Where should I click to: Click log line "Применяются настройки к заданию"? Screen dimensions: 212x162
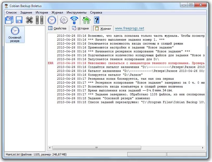click(x=115, y=47)
